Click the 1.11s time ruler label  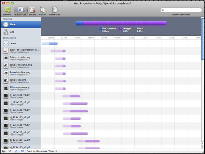132,38
